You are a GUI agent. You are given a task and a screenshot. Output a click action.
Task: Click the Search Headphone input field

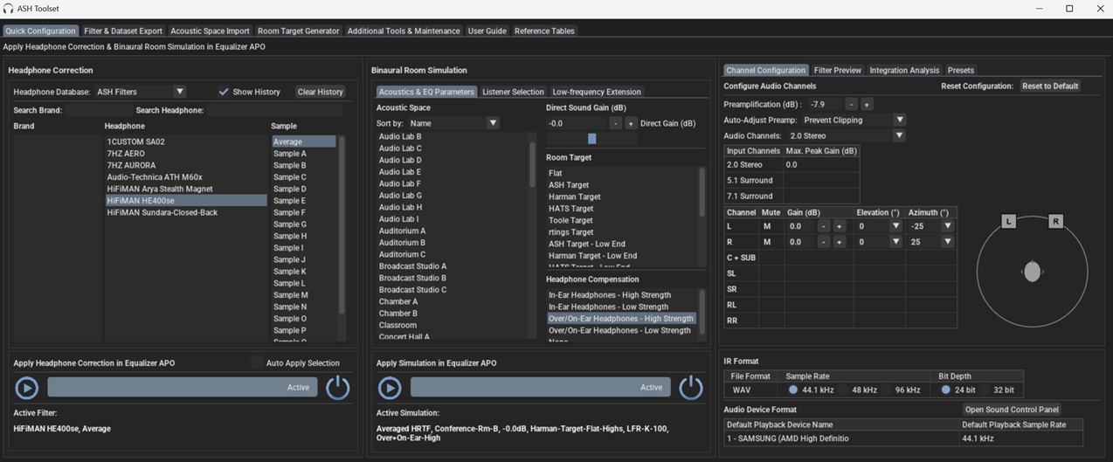(276, 110)
